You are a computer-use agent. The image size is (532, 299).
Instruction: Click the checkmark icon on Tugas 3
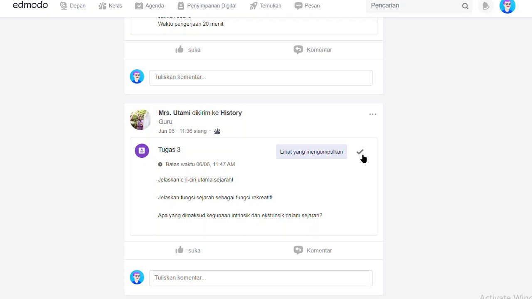[x=360, y=152]
